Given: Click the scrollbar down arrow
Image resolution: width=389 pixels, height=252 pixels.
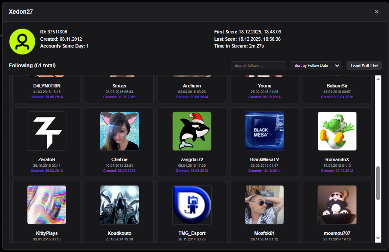Looking at the screenshot, I should [378, 239].
